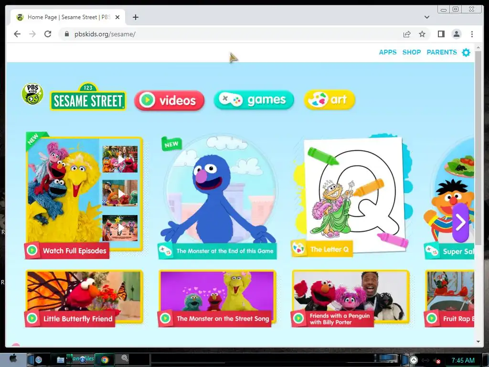489x367 pixels.
Task: Click the Watch Full Episodes play icon
Action: pos(32,250)
